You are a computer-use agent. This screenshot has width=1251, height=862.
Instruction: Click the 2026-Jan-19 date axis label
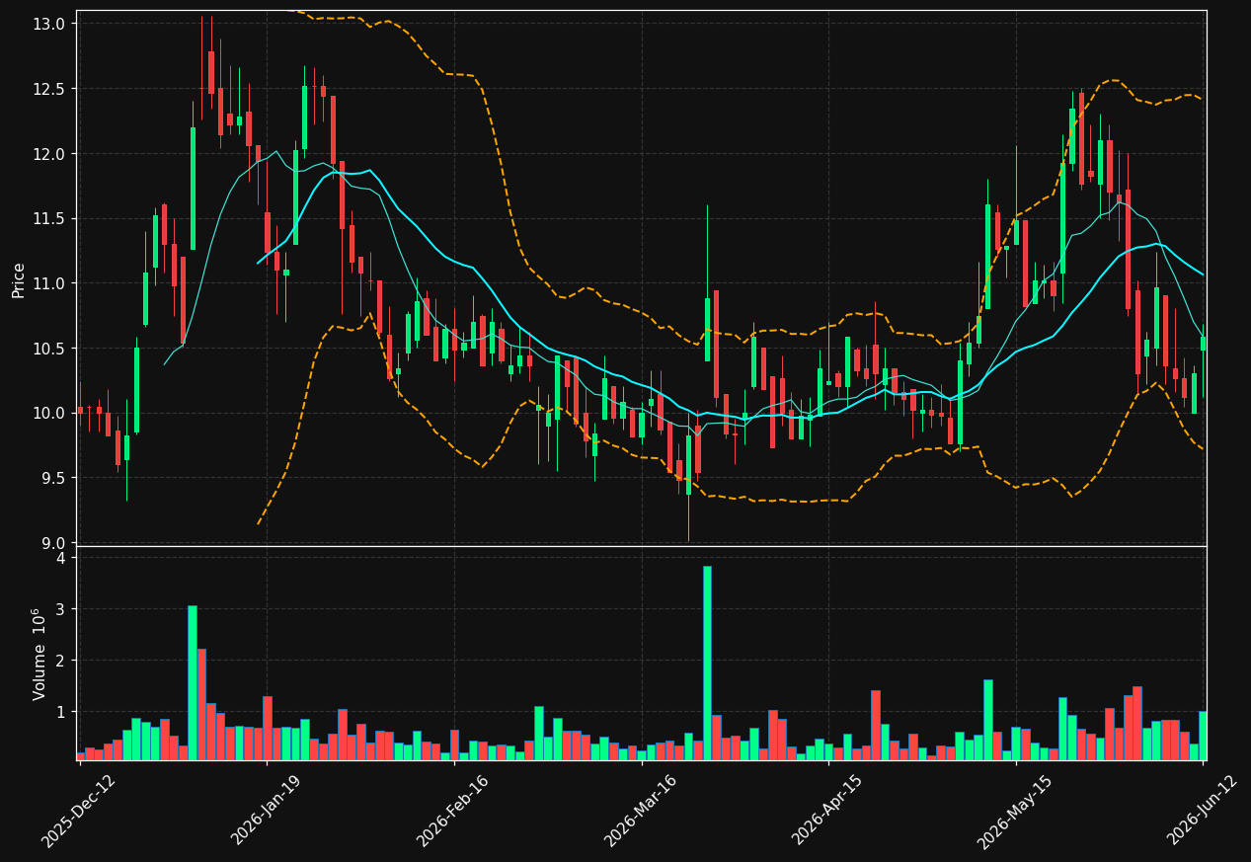(268, 810)
